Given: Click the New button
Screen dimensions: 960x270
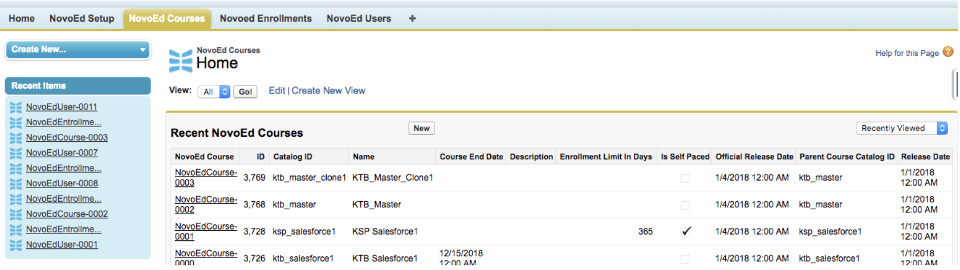Looking at the screenshot, I should (x=421, y=128).
